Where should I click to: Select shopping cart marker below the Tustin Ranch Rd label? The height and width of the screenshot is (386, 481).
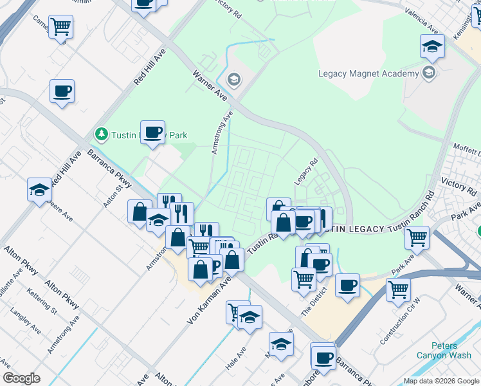coord(417,239)
